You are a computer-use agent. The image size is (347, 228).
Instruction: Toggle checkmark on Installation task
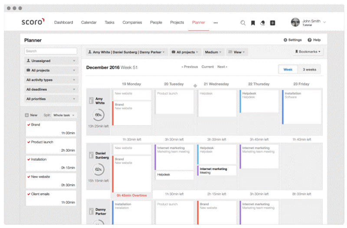coord(29,159)
